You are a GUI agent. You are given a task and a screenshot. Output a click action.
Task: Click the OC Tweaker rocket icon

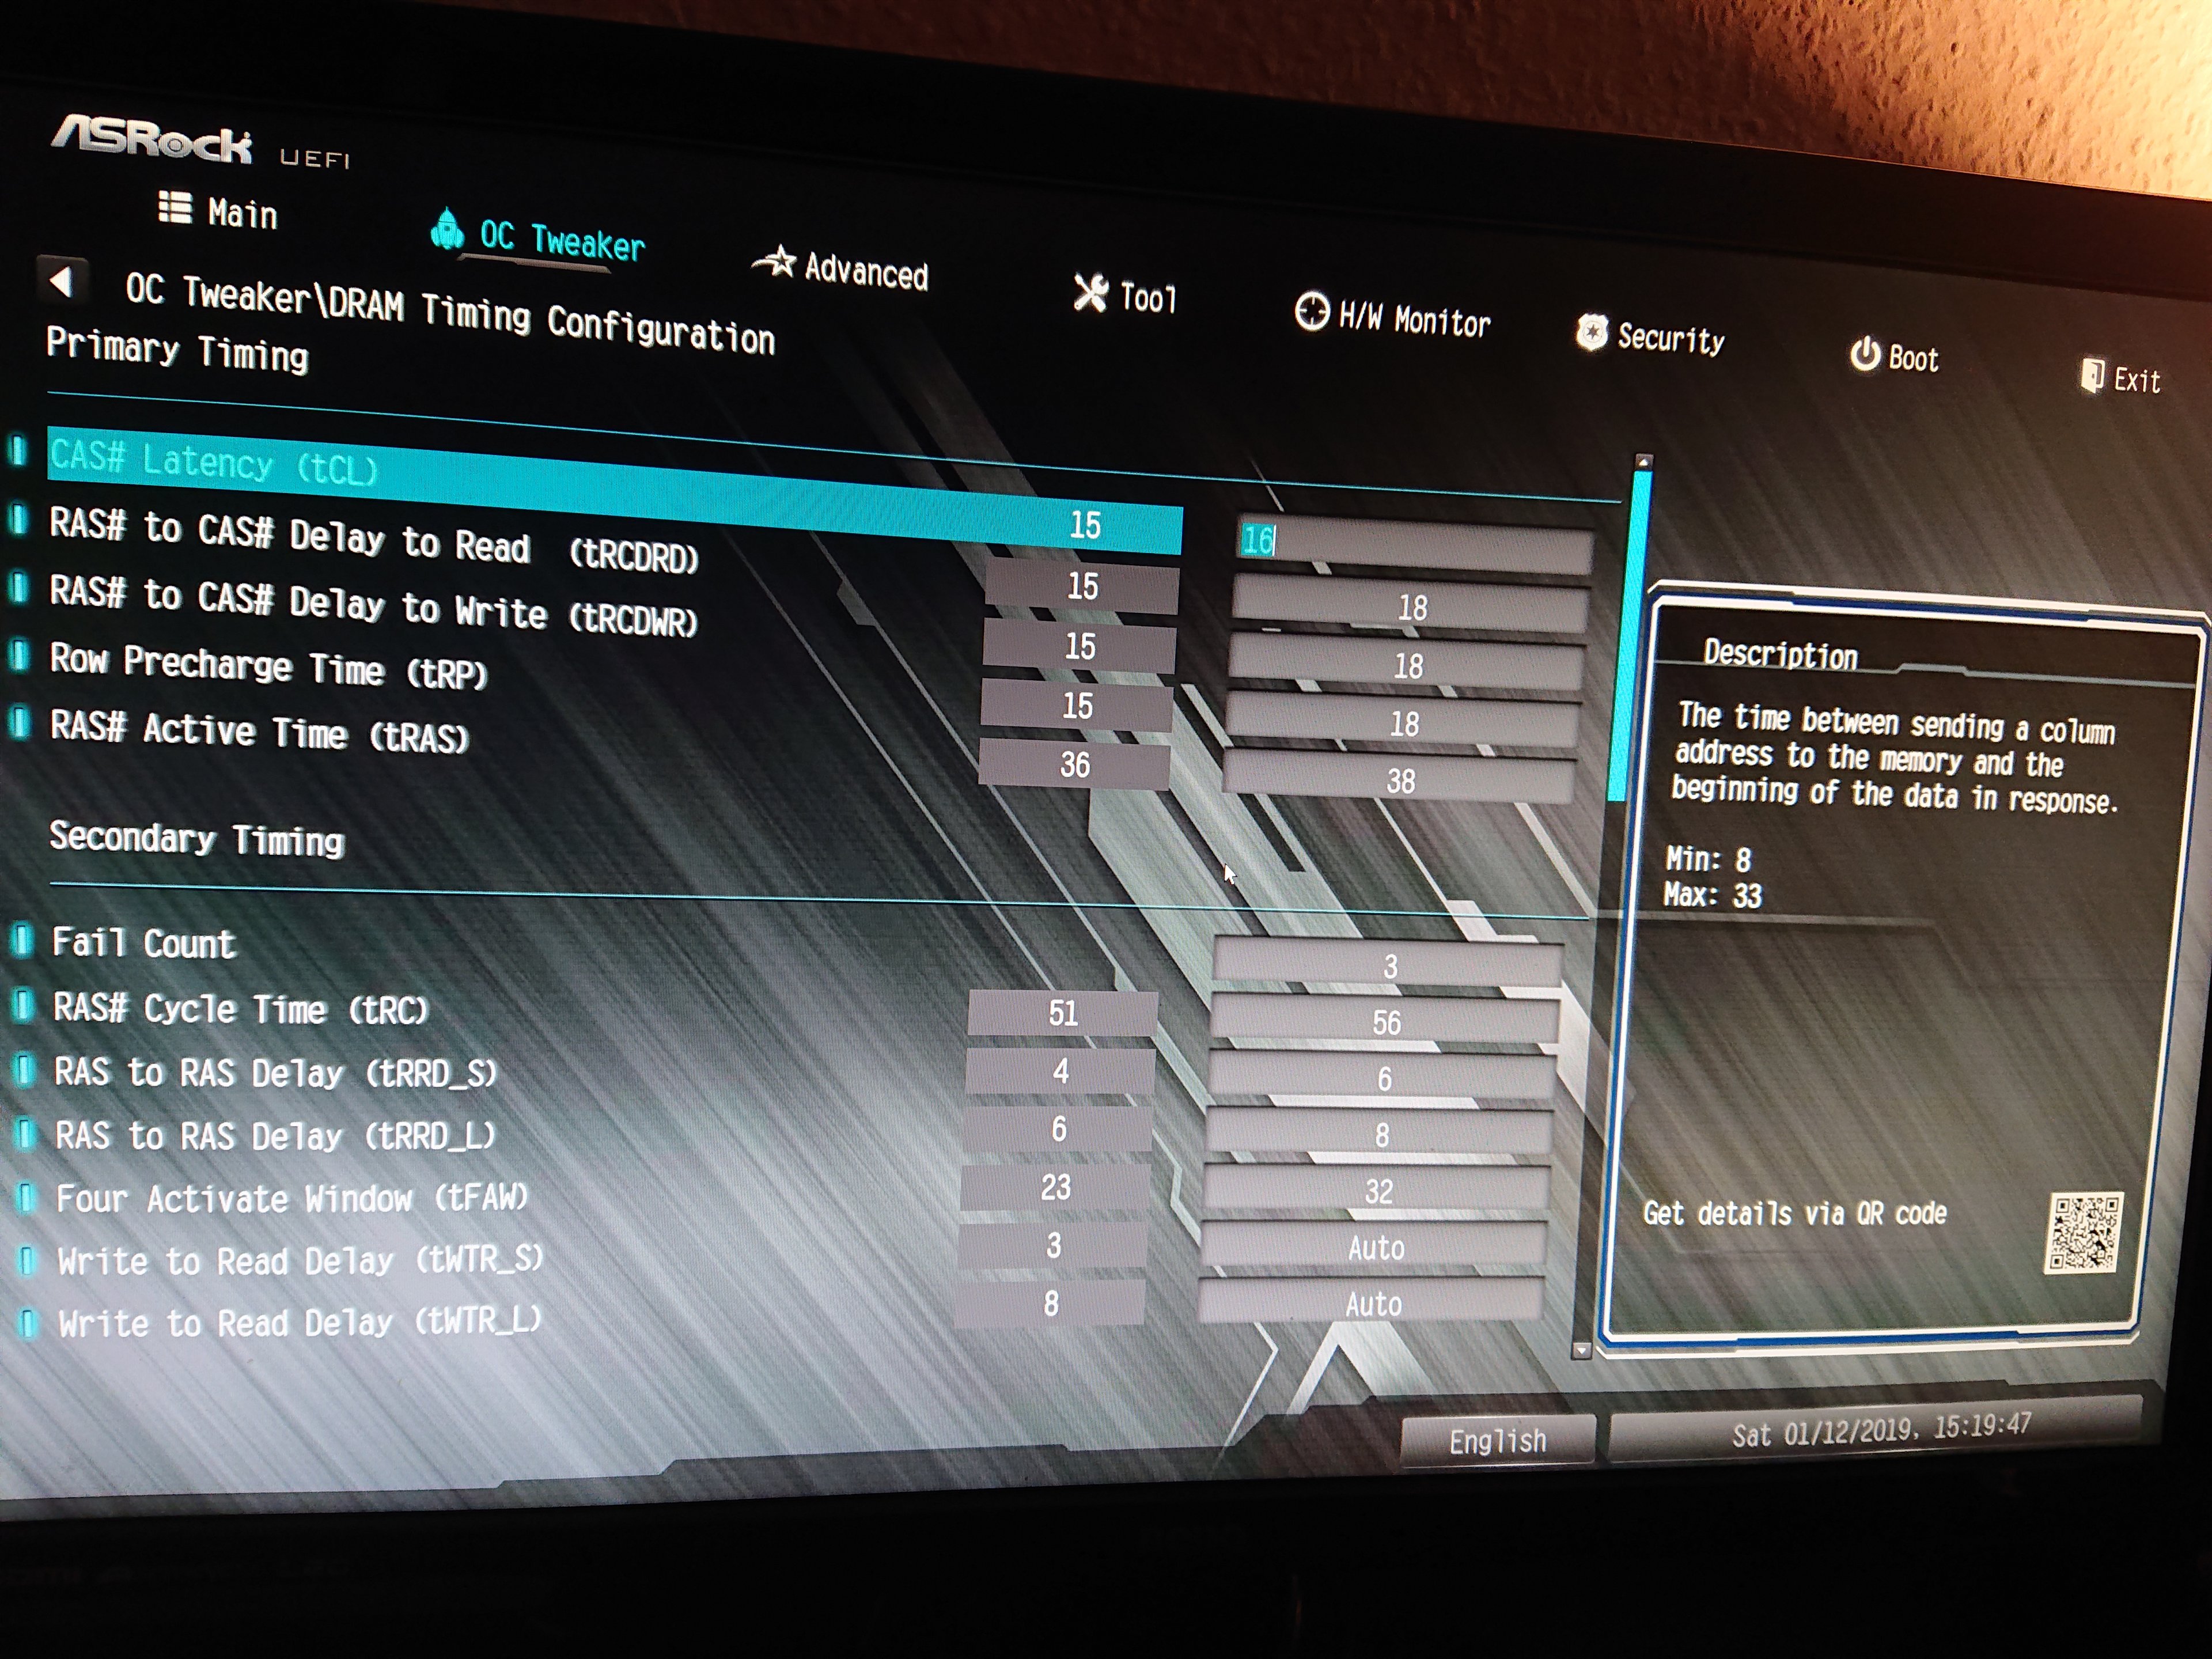(x=447, y=229)
